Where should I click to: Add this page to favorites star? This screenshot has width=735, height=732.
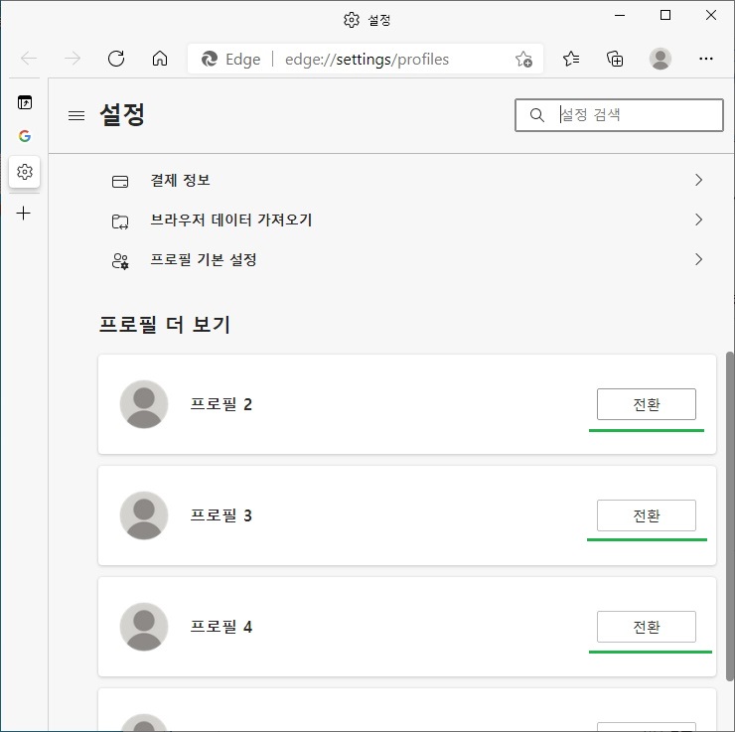(523, 59)
